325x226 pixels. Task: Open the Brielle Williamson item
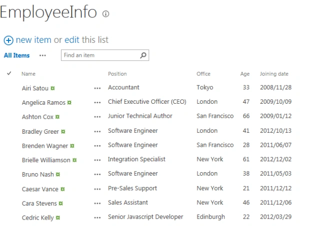coord(46,160)
